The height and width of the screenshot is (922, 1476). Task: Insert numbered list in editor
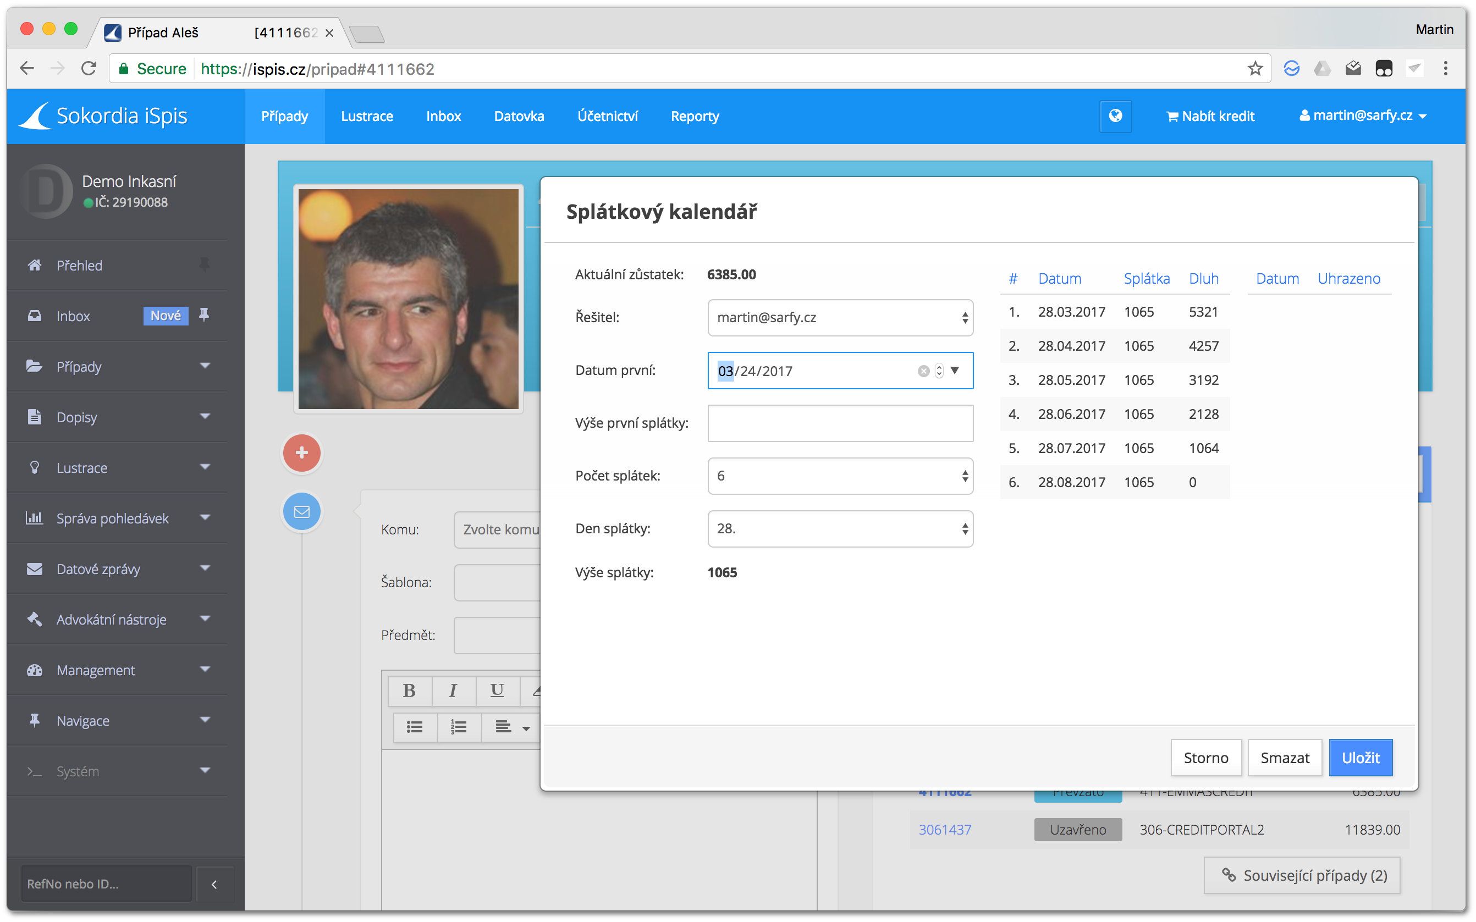tap(459, 727)
